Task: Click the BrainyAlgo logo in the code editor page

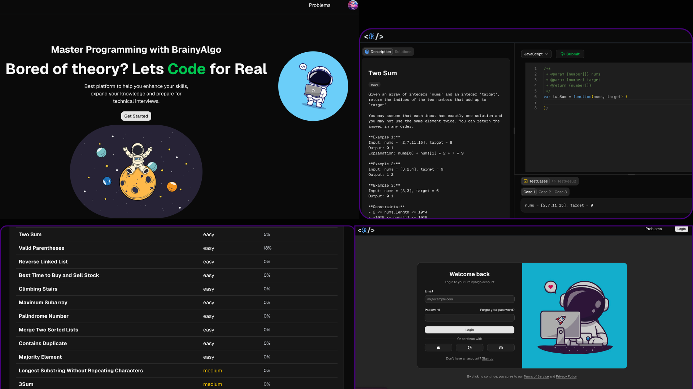Action: pyautogui.click(x=374, y=36)
